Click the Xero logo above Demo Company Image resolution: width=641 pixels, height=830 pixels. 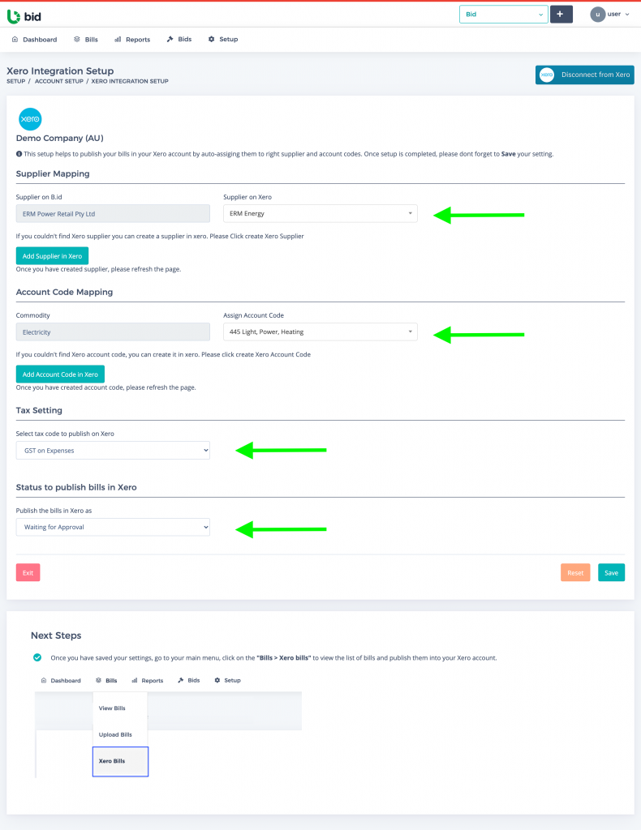click(x=30, y=119)
